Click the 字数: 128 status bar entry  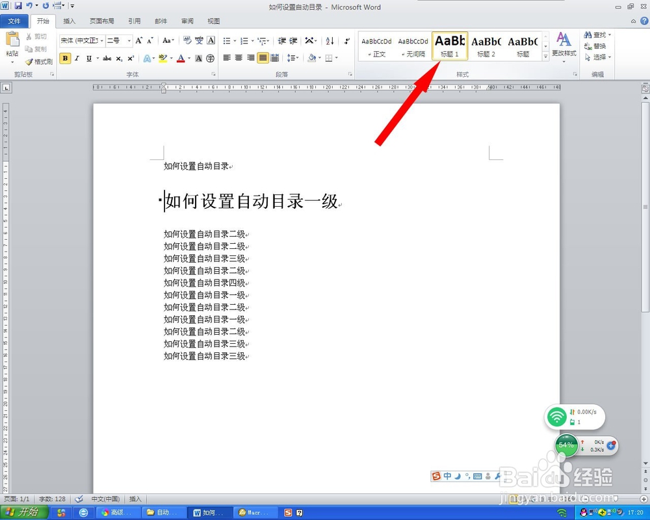52,499
